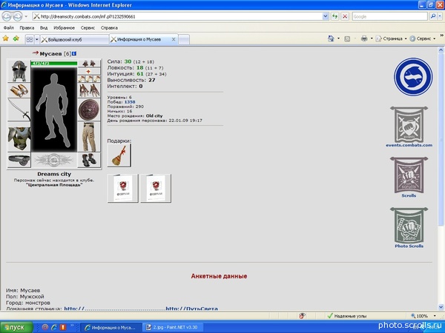Click the earrings equipment slot icon
The image size is (445, 333).
pyautogui.click(x=89, y=64)
